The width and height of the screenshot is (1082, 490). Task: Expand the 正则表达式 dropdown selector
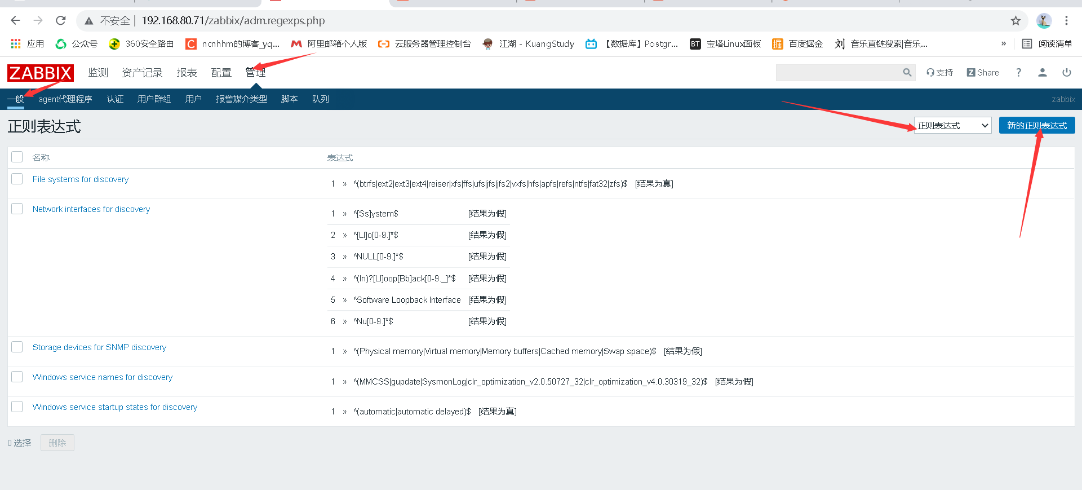(952, 125)
